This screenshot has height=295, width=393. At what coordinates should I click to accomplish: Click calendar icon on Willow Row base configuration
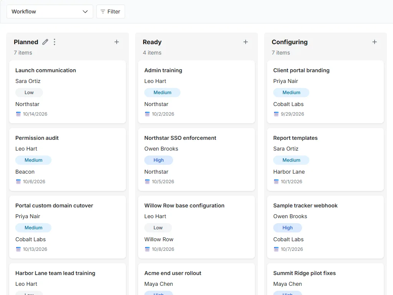tap(147, 249)
